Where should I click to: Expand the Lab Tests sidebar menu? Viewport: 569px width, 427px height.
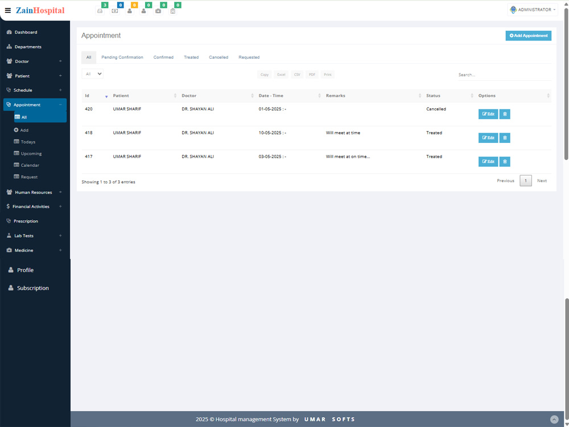[35, 236]
